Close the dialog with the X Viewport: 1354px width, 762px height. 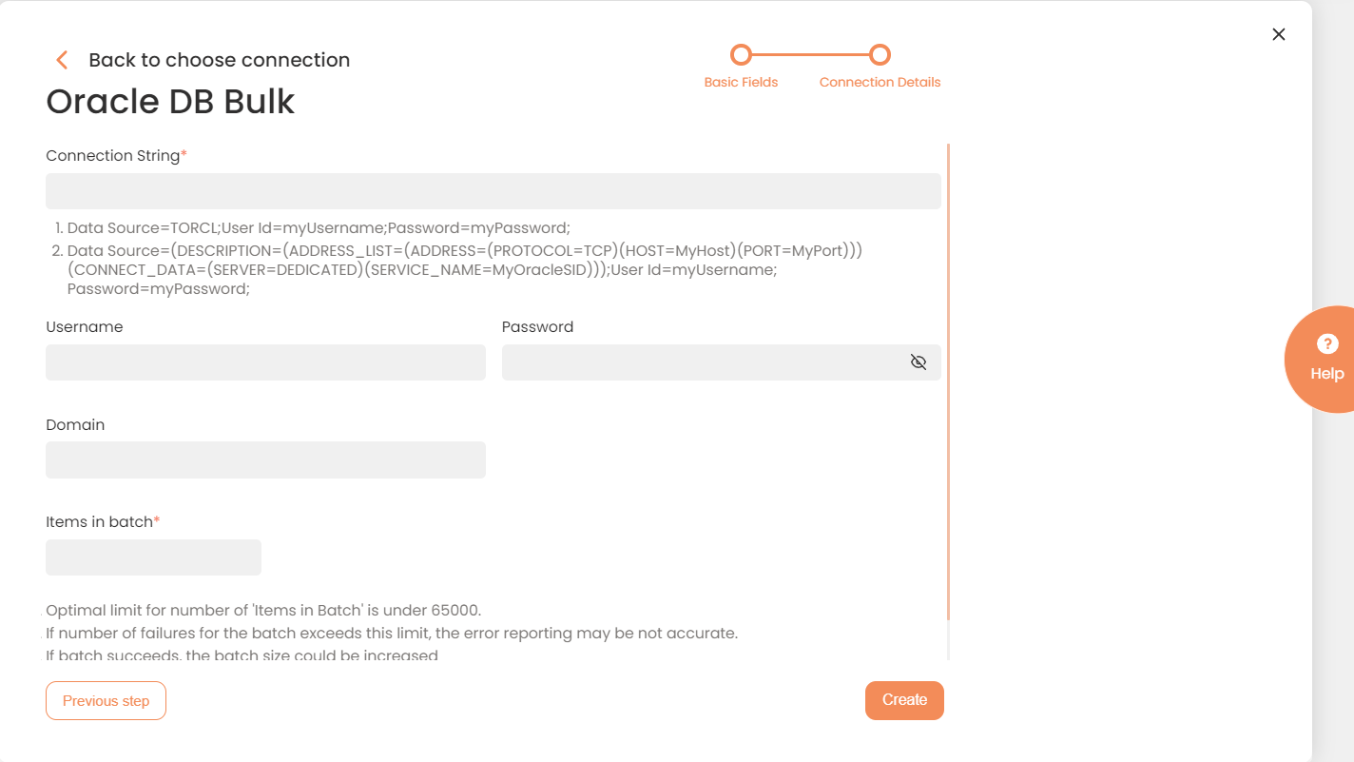tap(1279, 34)
